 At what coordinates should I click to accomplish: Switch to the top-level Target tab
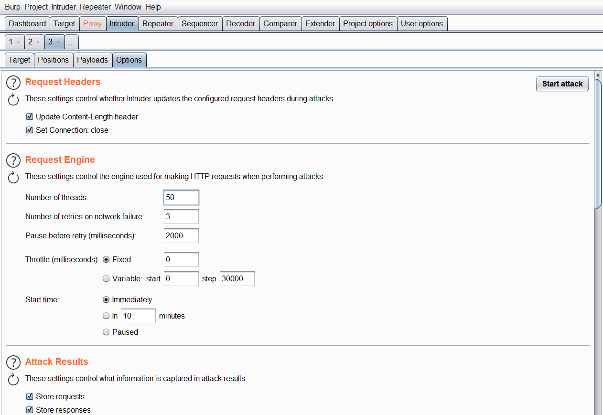(x=64, y=23)
